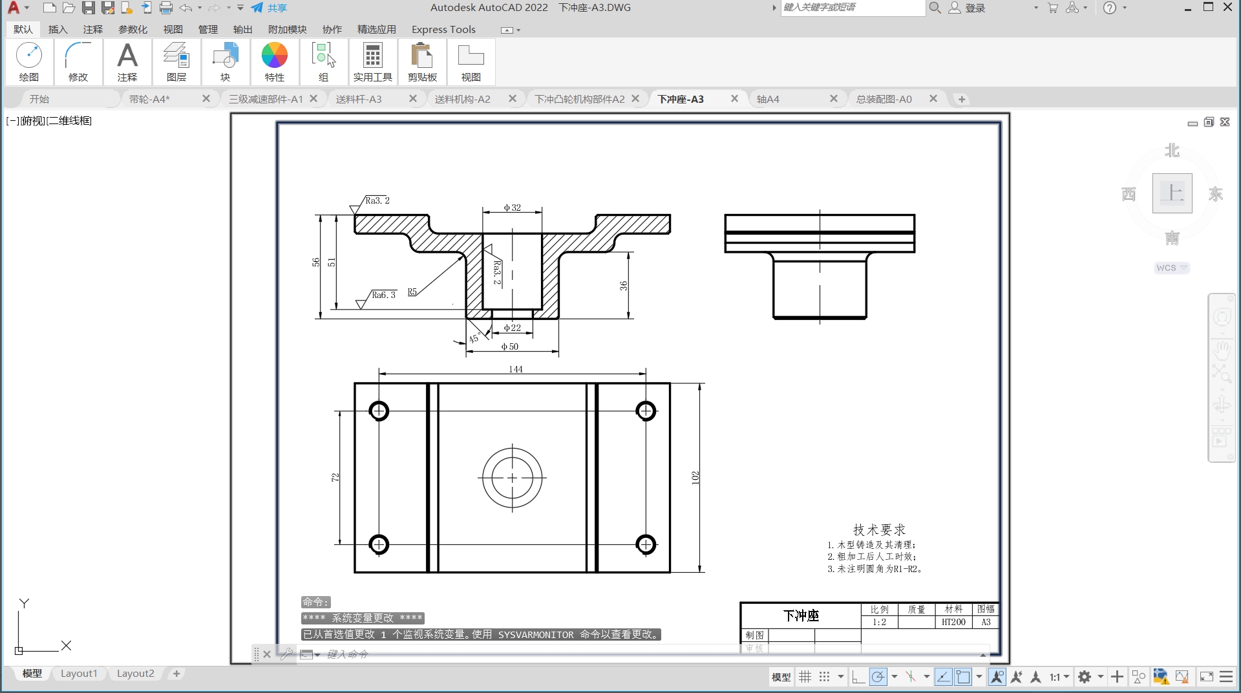Open the command line wrench settings icon
This screenshot has height=693, width=1241.
pos(286,654)
